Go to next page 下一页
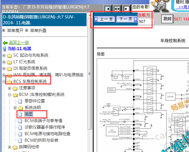 [127, 19]
